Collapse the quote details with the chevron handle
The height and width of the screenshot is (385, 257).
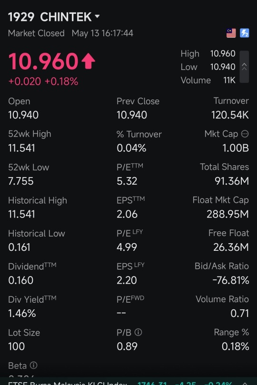pos(244,67)
